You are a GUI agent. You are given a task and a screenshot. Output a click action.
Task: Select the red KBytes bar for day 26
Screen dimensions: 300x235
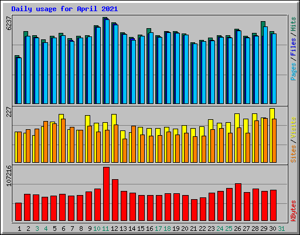point(238,202)
